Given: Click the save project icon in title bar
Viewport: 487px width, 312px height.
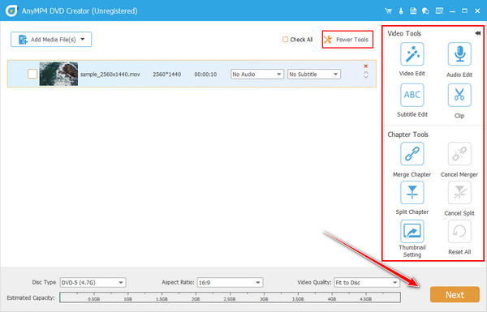Looking at the screenshot, I should (413, 11).
